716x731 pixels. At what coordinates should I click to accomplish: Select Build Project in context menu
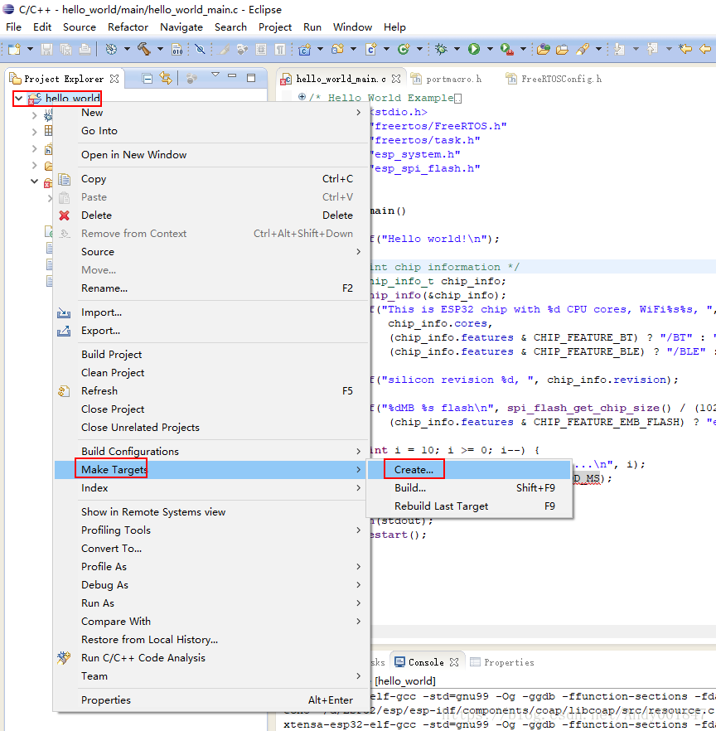[210, 355]
